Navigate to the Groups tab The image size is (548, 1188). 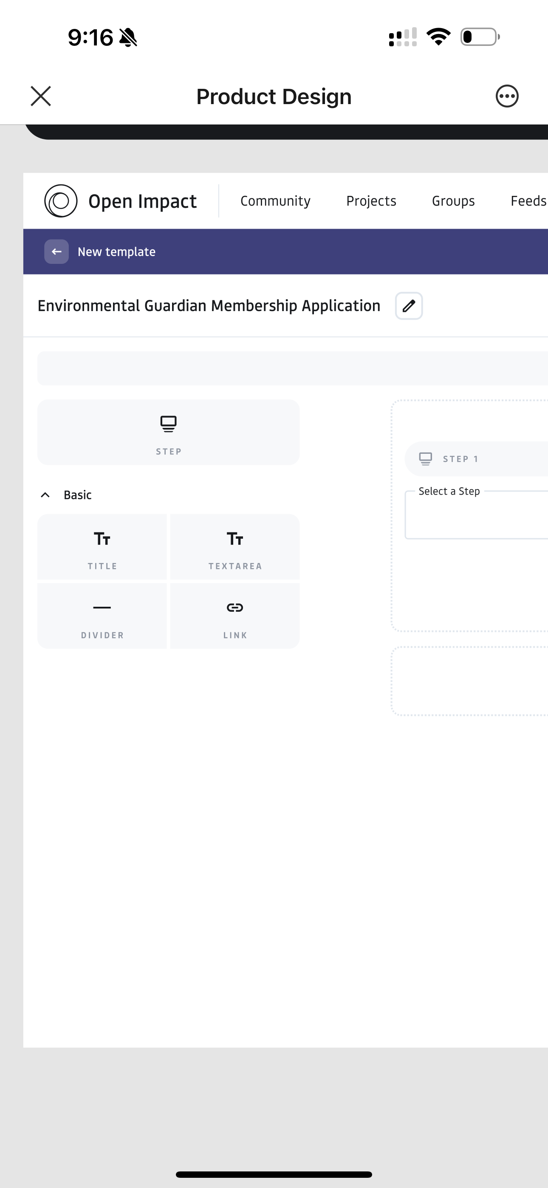click(x=453, y=201)
